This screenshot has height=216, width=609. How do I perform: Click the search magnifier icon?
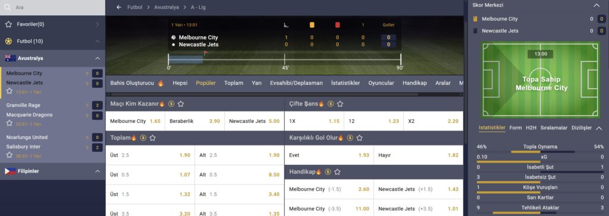tap(8, 7)
